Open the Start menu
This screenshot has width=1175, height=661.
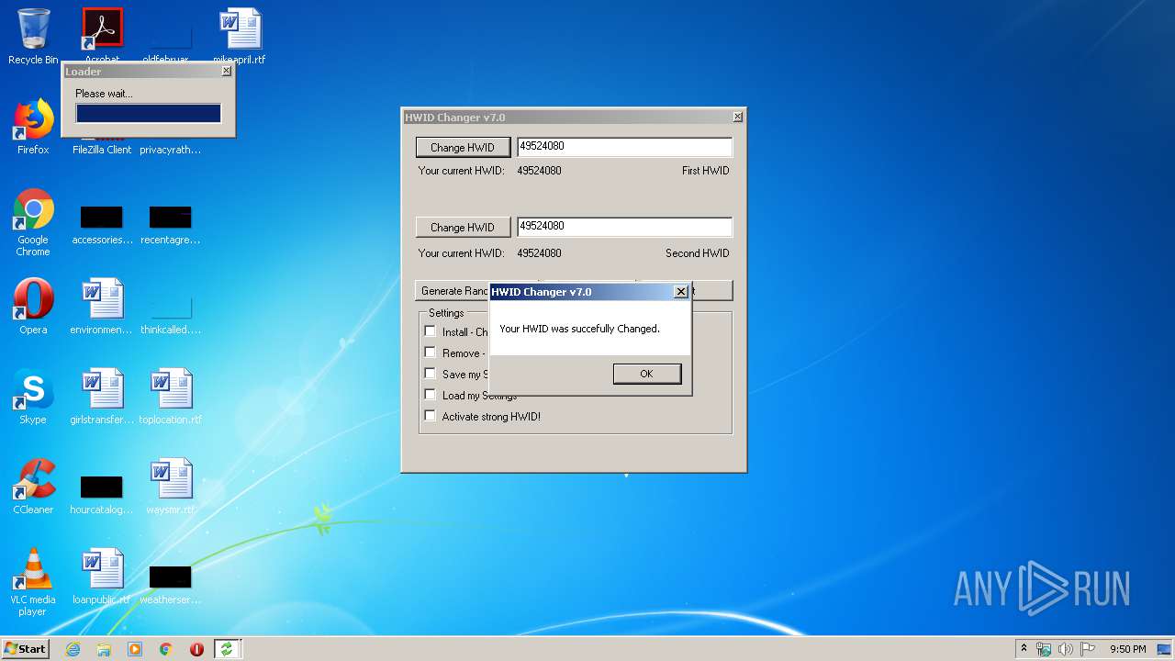(26, 648)
